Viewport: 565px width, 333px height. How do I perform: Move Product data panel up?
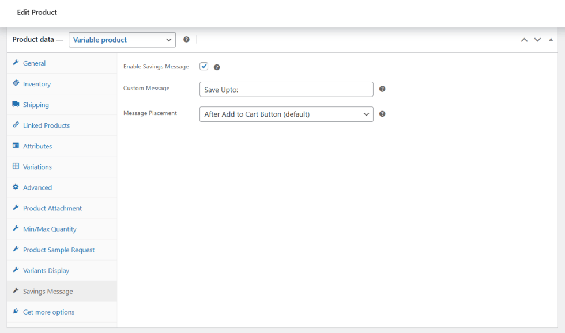pos(524,40)
